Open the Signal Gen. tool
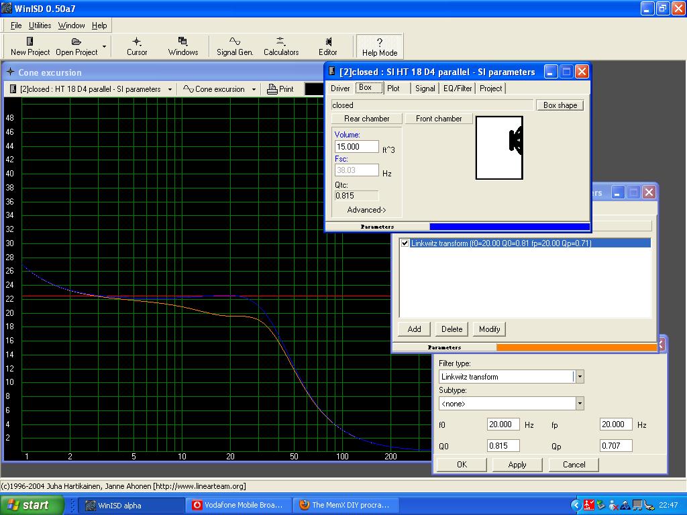 point(235,46)
